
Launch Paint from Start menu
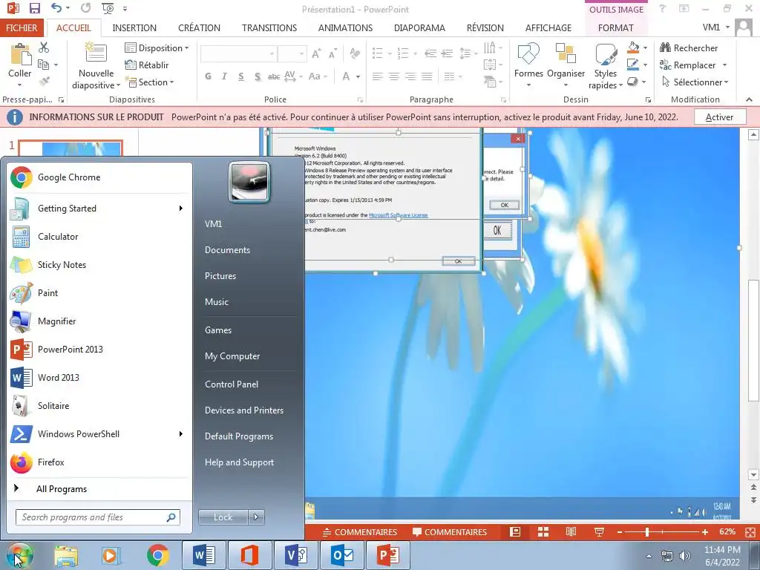[100, 292]
